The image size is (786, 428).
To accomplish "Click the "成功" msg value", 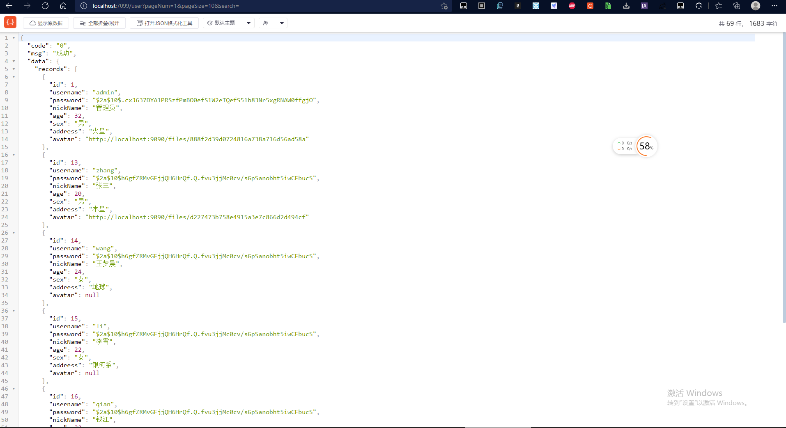I will [x=63, y=53].
